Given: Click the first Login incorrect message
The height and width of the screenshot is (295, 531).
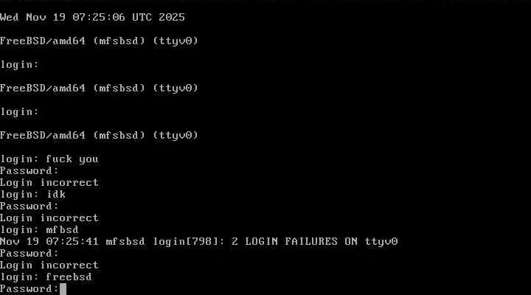Looking at the screenshot, I should [49, 182].
